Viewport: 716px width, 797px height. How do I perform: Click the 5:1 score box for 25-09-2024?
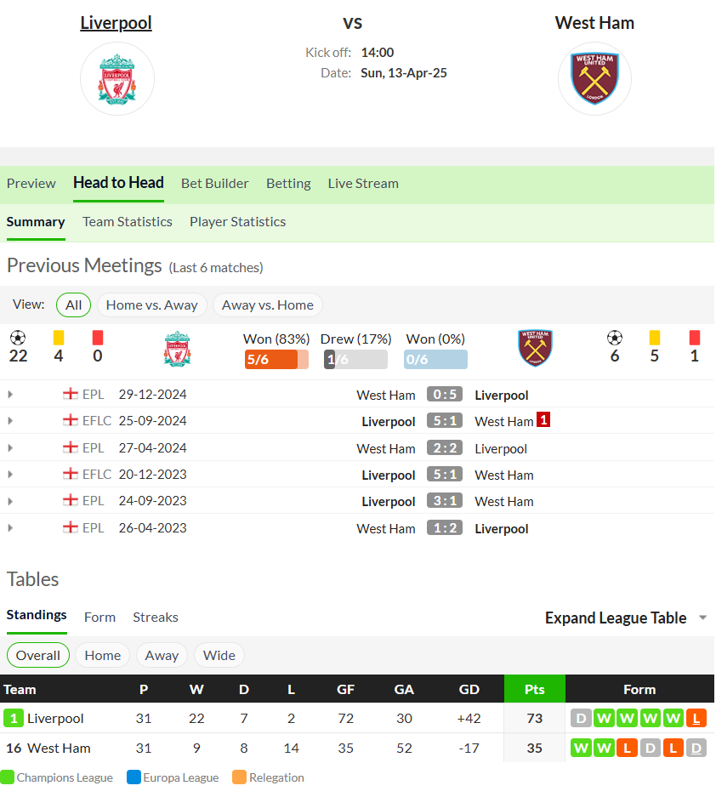(445, 421)
